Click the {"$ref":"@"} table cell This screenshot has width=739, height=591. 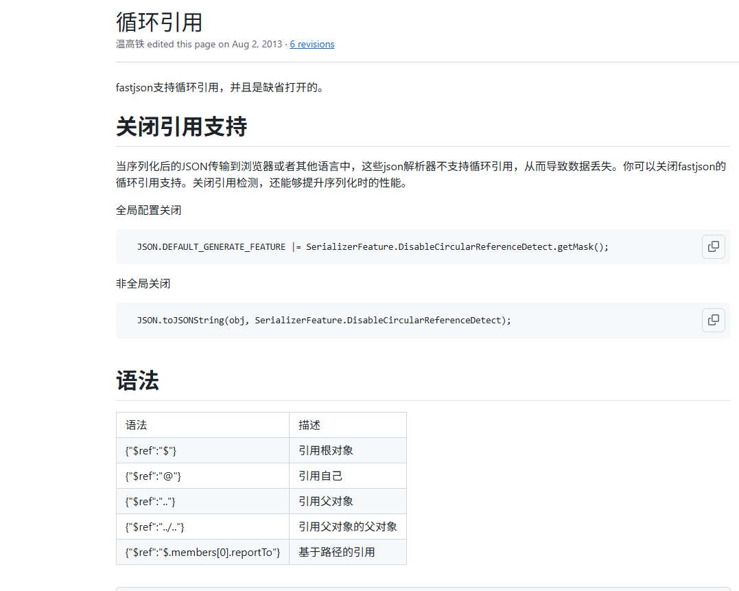click(202, 476)
